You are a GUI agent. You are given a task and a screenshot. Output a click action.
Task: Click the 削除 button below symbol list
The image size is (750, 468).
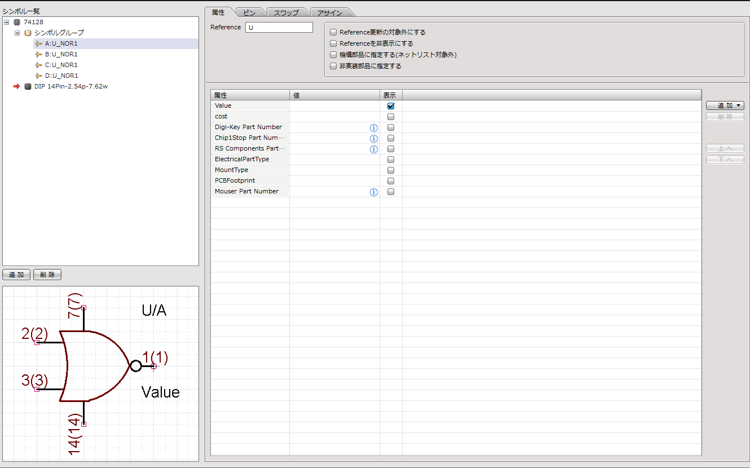(47, 275)
